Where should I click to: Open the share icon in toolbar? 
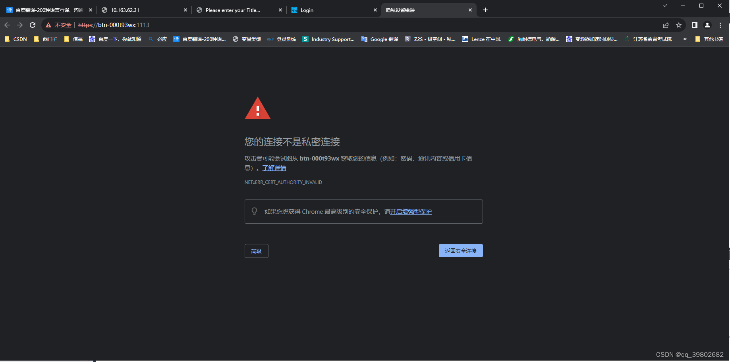666,25
